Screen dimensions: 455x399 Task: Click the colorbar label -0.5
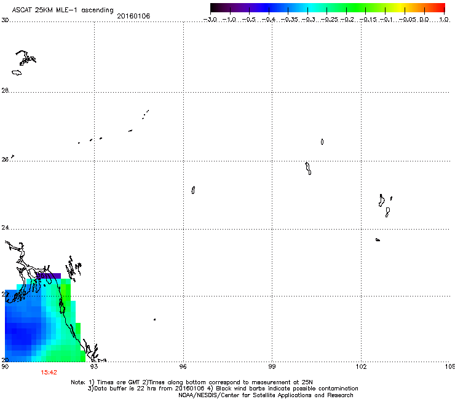point(248,20)
